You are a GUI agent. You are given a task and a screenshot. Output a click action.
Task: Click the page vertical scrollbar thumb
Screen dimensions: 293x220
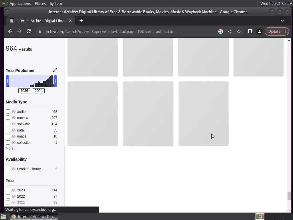click(289, 196)
